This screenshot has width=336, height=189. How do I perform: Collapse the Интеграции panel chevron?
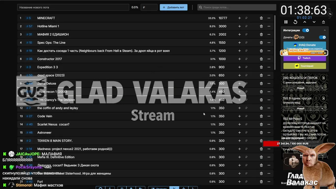tap(325, 30)
